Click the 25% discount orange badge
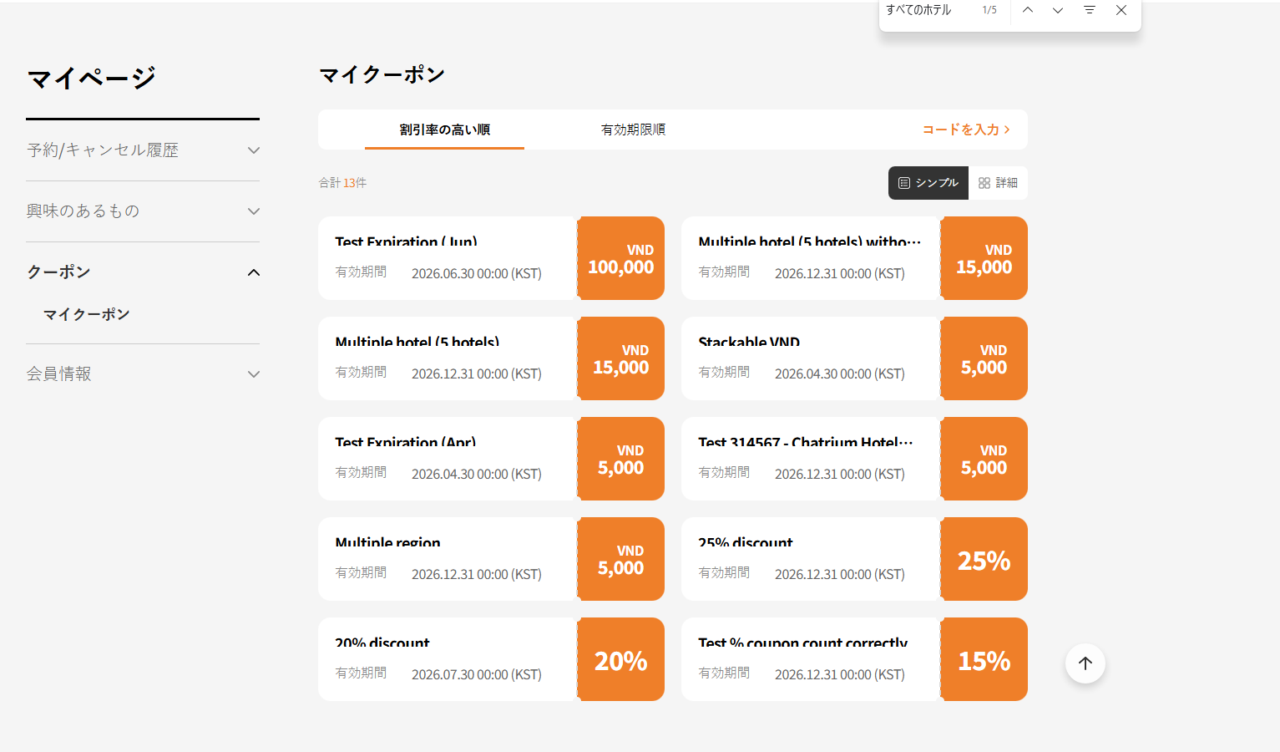Image resolution: width=1280 pixels, height=752 pixels. point(984,559)
